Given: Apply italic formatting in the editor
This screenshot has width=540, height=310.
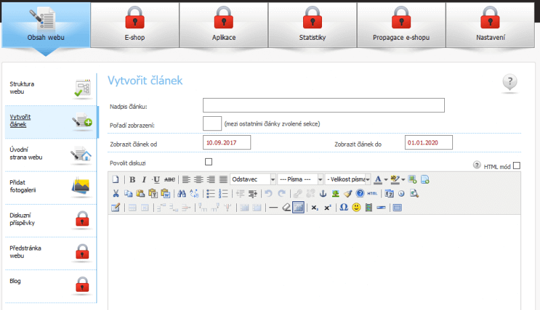Looking at the screenshot, I should pos(144,180).
